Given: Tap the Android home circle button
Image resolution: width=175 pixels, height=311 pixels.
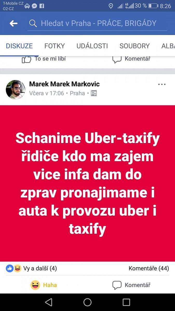Looking at the screenshot, I should click(x=87, y=302).
